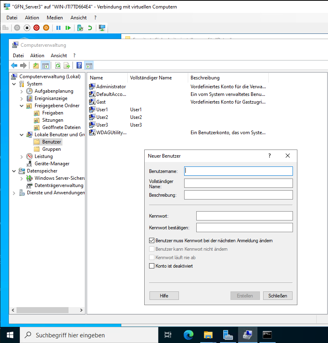Click the green Reset VM arrow icon
328x343 pixels.
click(68, 28)
